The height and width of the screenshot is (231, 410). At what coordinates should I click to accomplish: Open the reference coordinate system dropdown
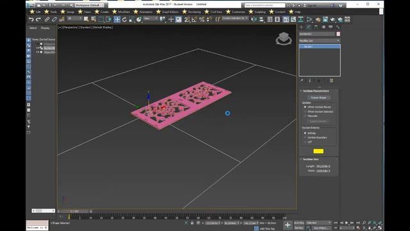tap(151, 19)
